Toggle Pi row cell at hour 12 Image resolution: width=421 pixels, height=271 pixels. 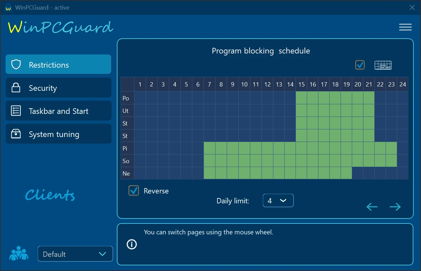267,148
